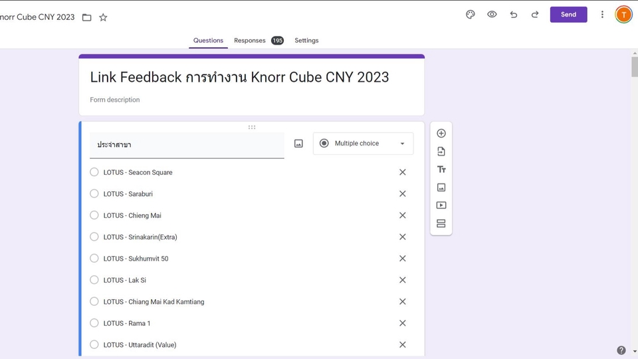Viewport: 638px width, 359px height.
Task: Click the form name in header
Action: 37,17
